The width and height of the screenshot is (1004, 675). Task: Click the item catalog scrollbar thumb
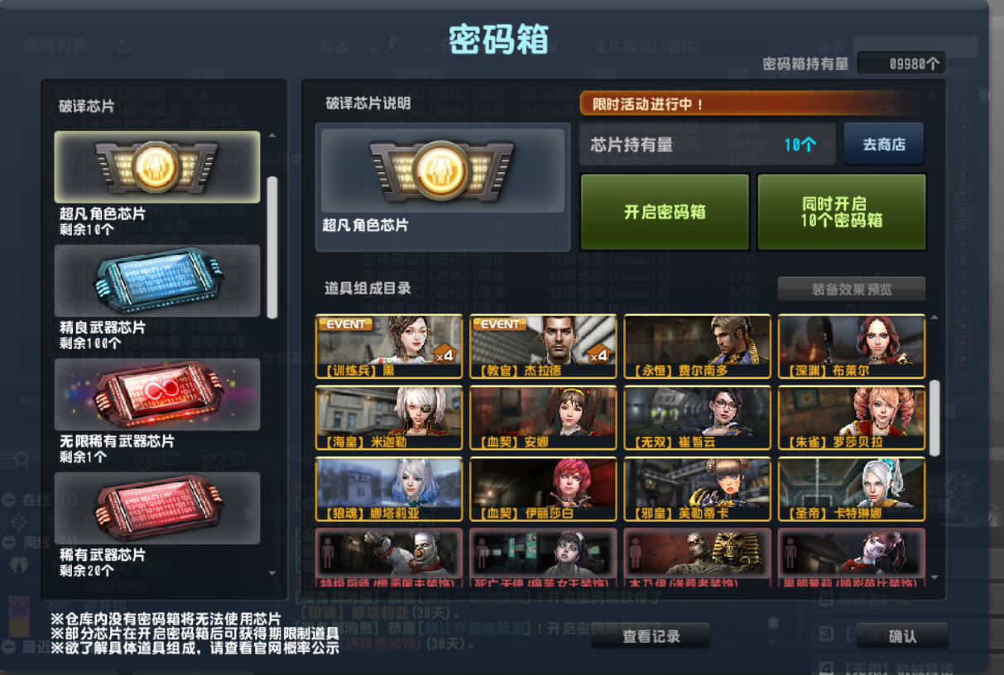pyautogui.click(x=934, y=419)
